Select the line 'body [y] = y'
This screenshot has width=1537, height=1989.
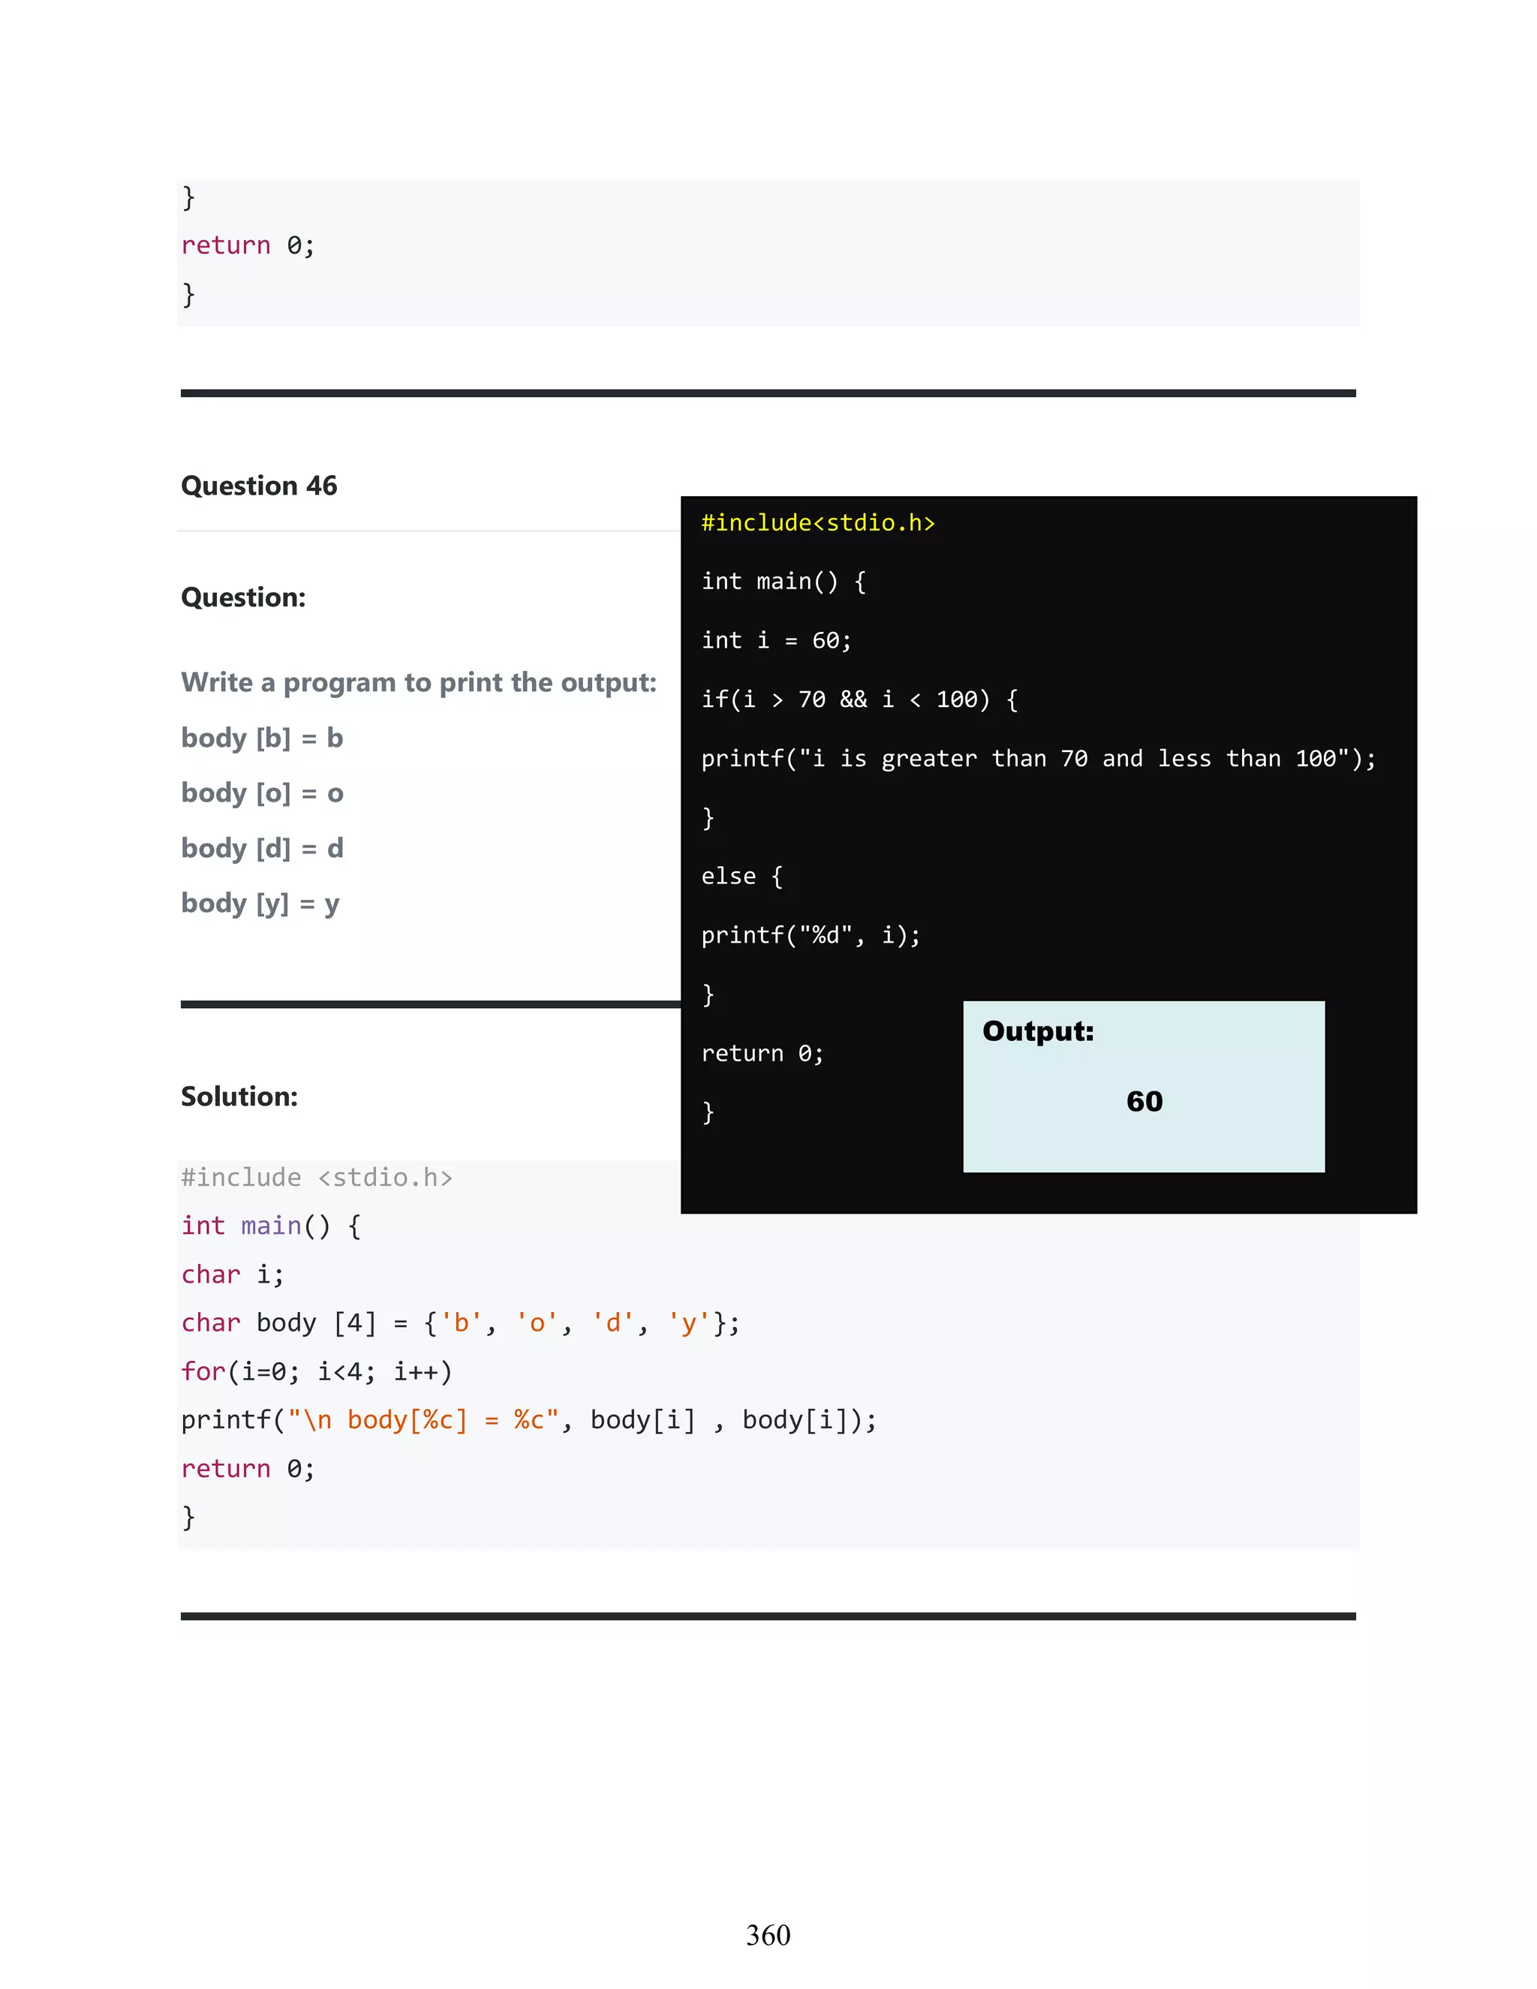click(x=260, y=904)
